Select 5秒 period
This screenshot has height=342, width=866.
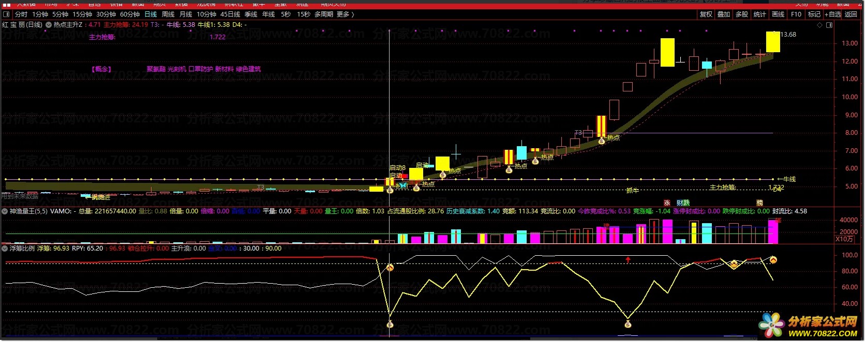(x=286, y=14)
